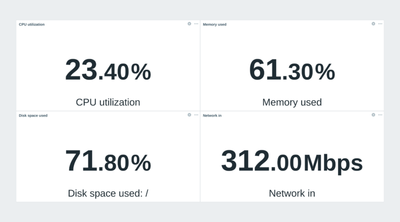Click the Memory used widget header title
Screen dimensions: 400x222
click(x=215, y=24)
